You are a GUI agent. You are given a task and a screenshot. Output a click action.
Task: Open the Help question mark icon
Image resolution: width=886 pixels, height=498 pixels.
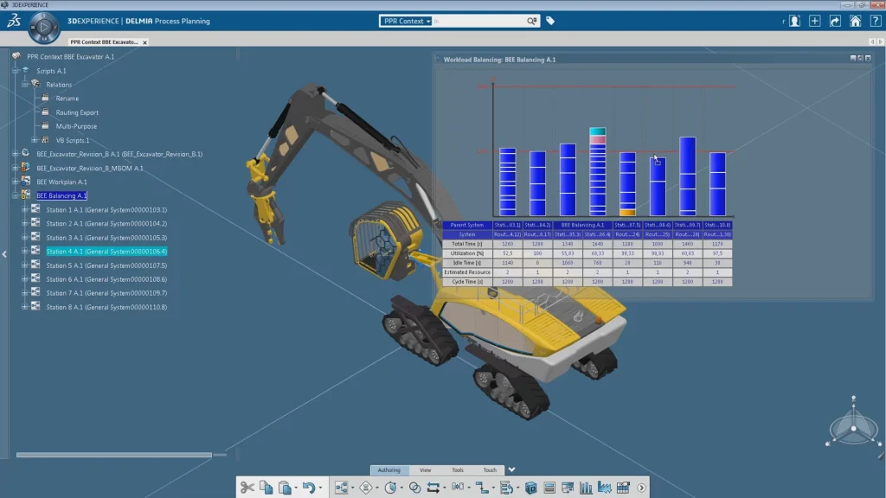point(874,21)
